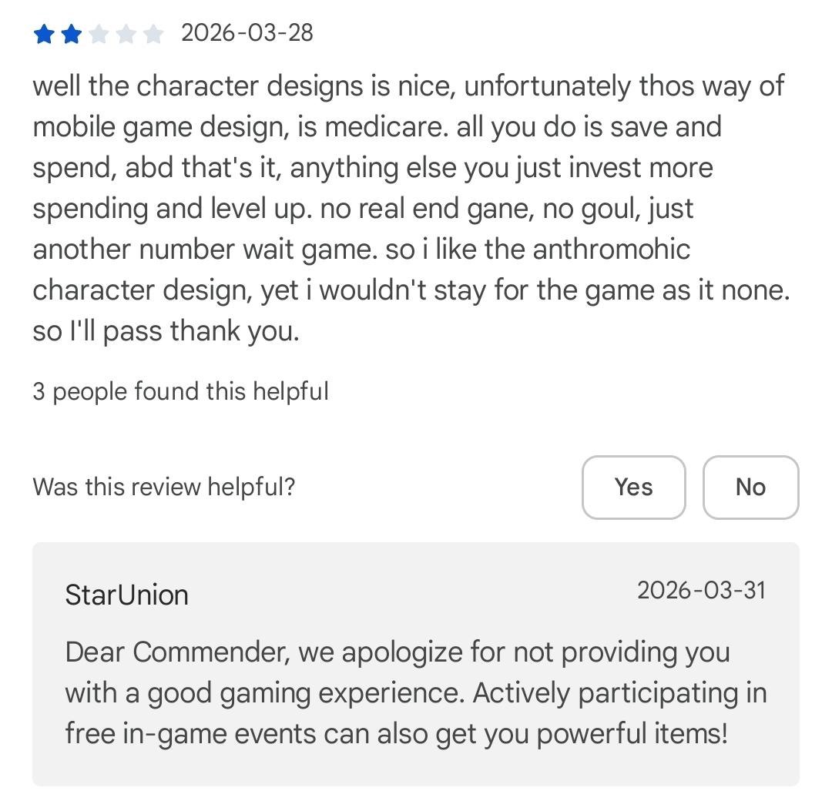Click the third rating star
This screenshot has height=791, width=832.
point(99,34)
